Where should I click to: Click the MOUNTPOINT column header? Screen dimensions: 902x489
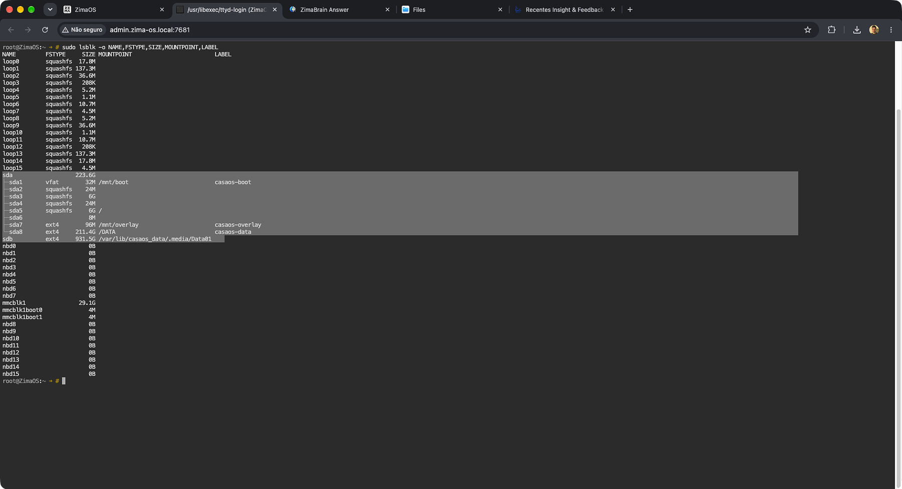pyautogui.click(x=115, y=55)
